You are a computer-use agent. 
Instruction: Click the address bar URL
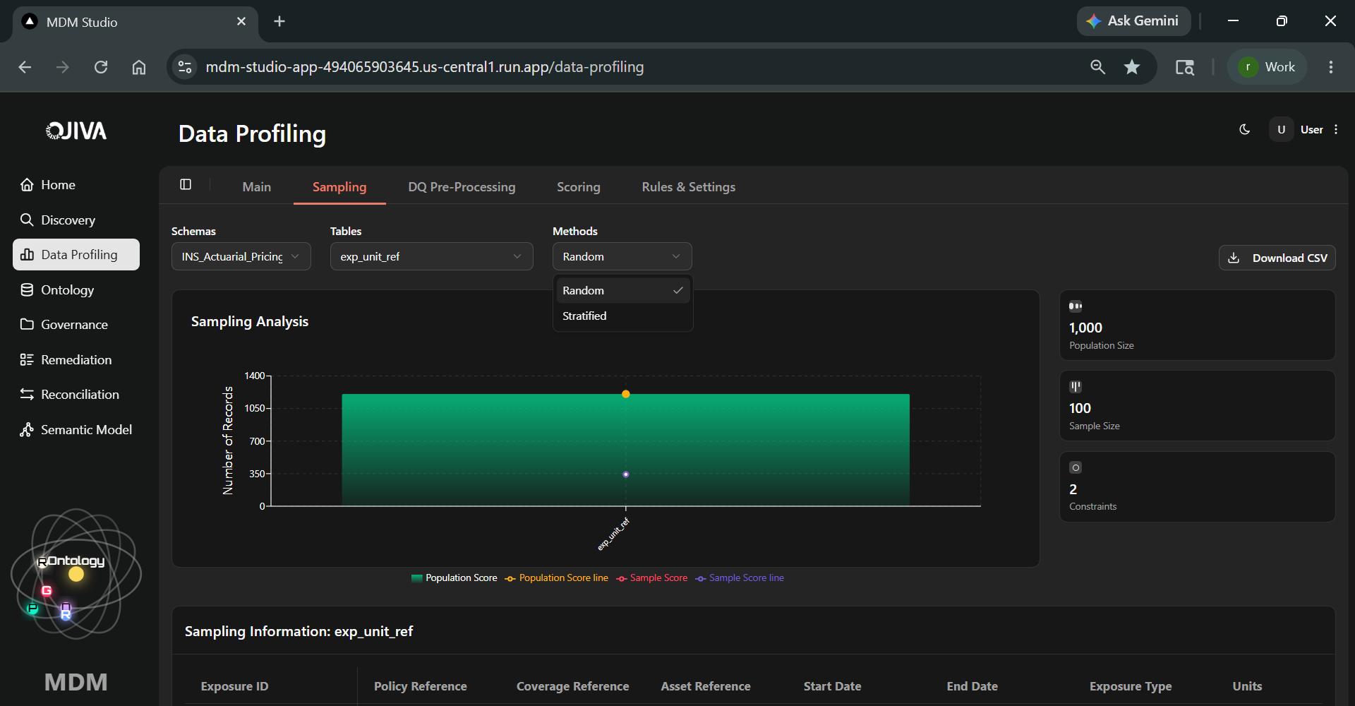[x=425, y=67]
